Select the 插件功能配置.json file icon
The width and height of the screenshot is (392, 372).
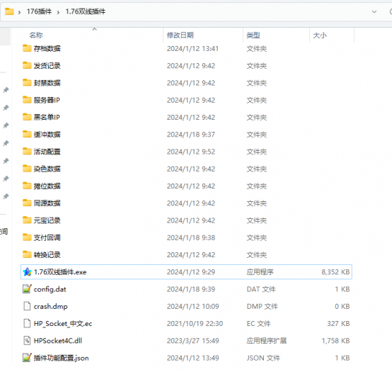point(27,358)
